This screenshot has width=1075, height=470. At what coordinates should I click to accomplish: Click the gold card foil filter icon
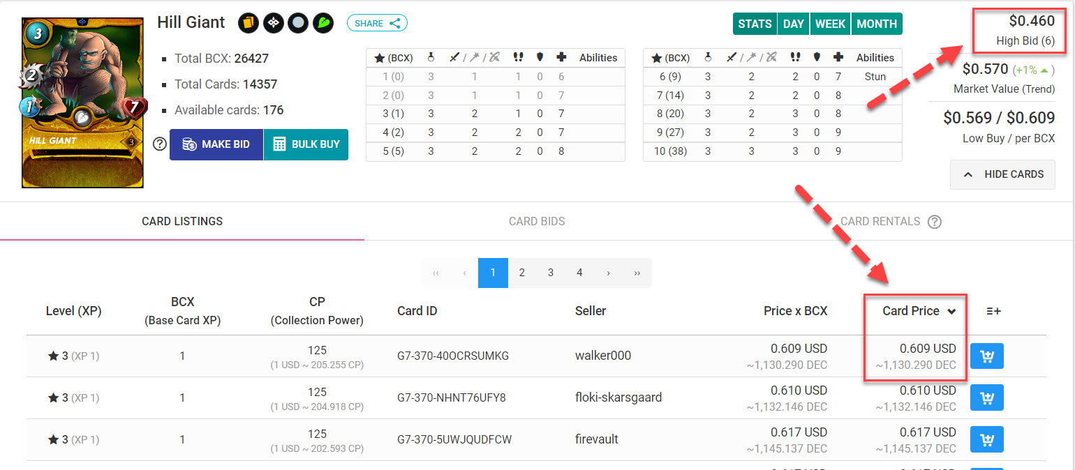248,23
